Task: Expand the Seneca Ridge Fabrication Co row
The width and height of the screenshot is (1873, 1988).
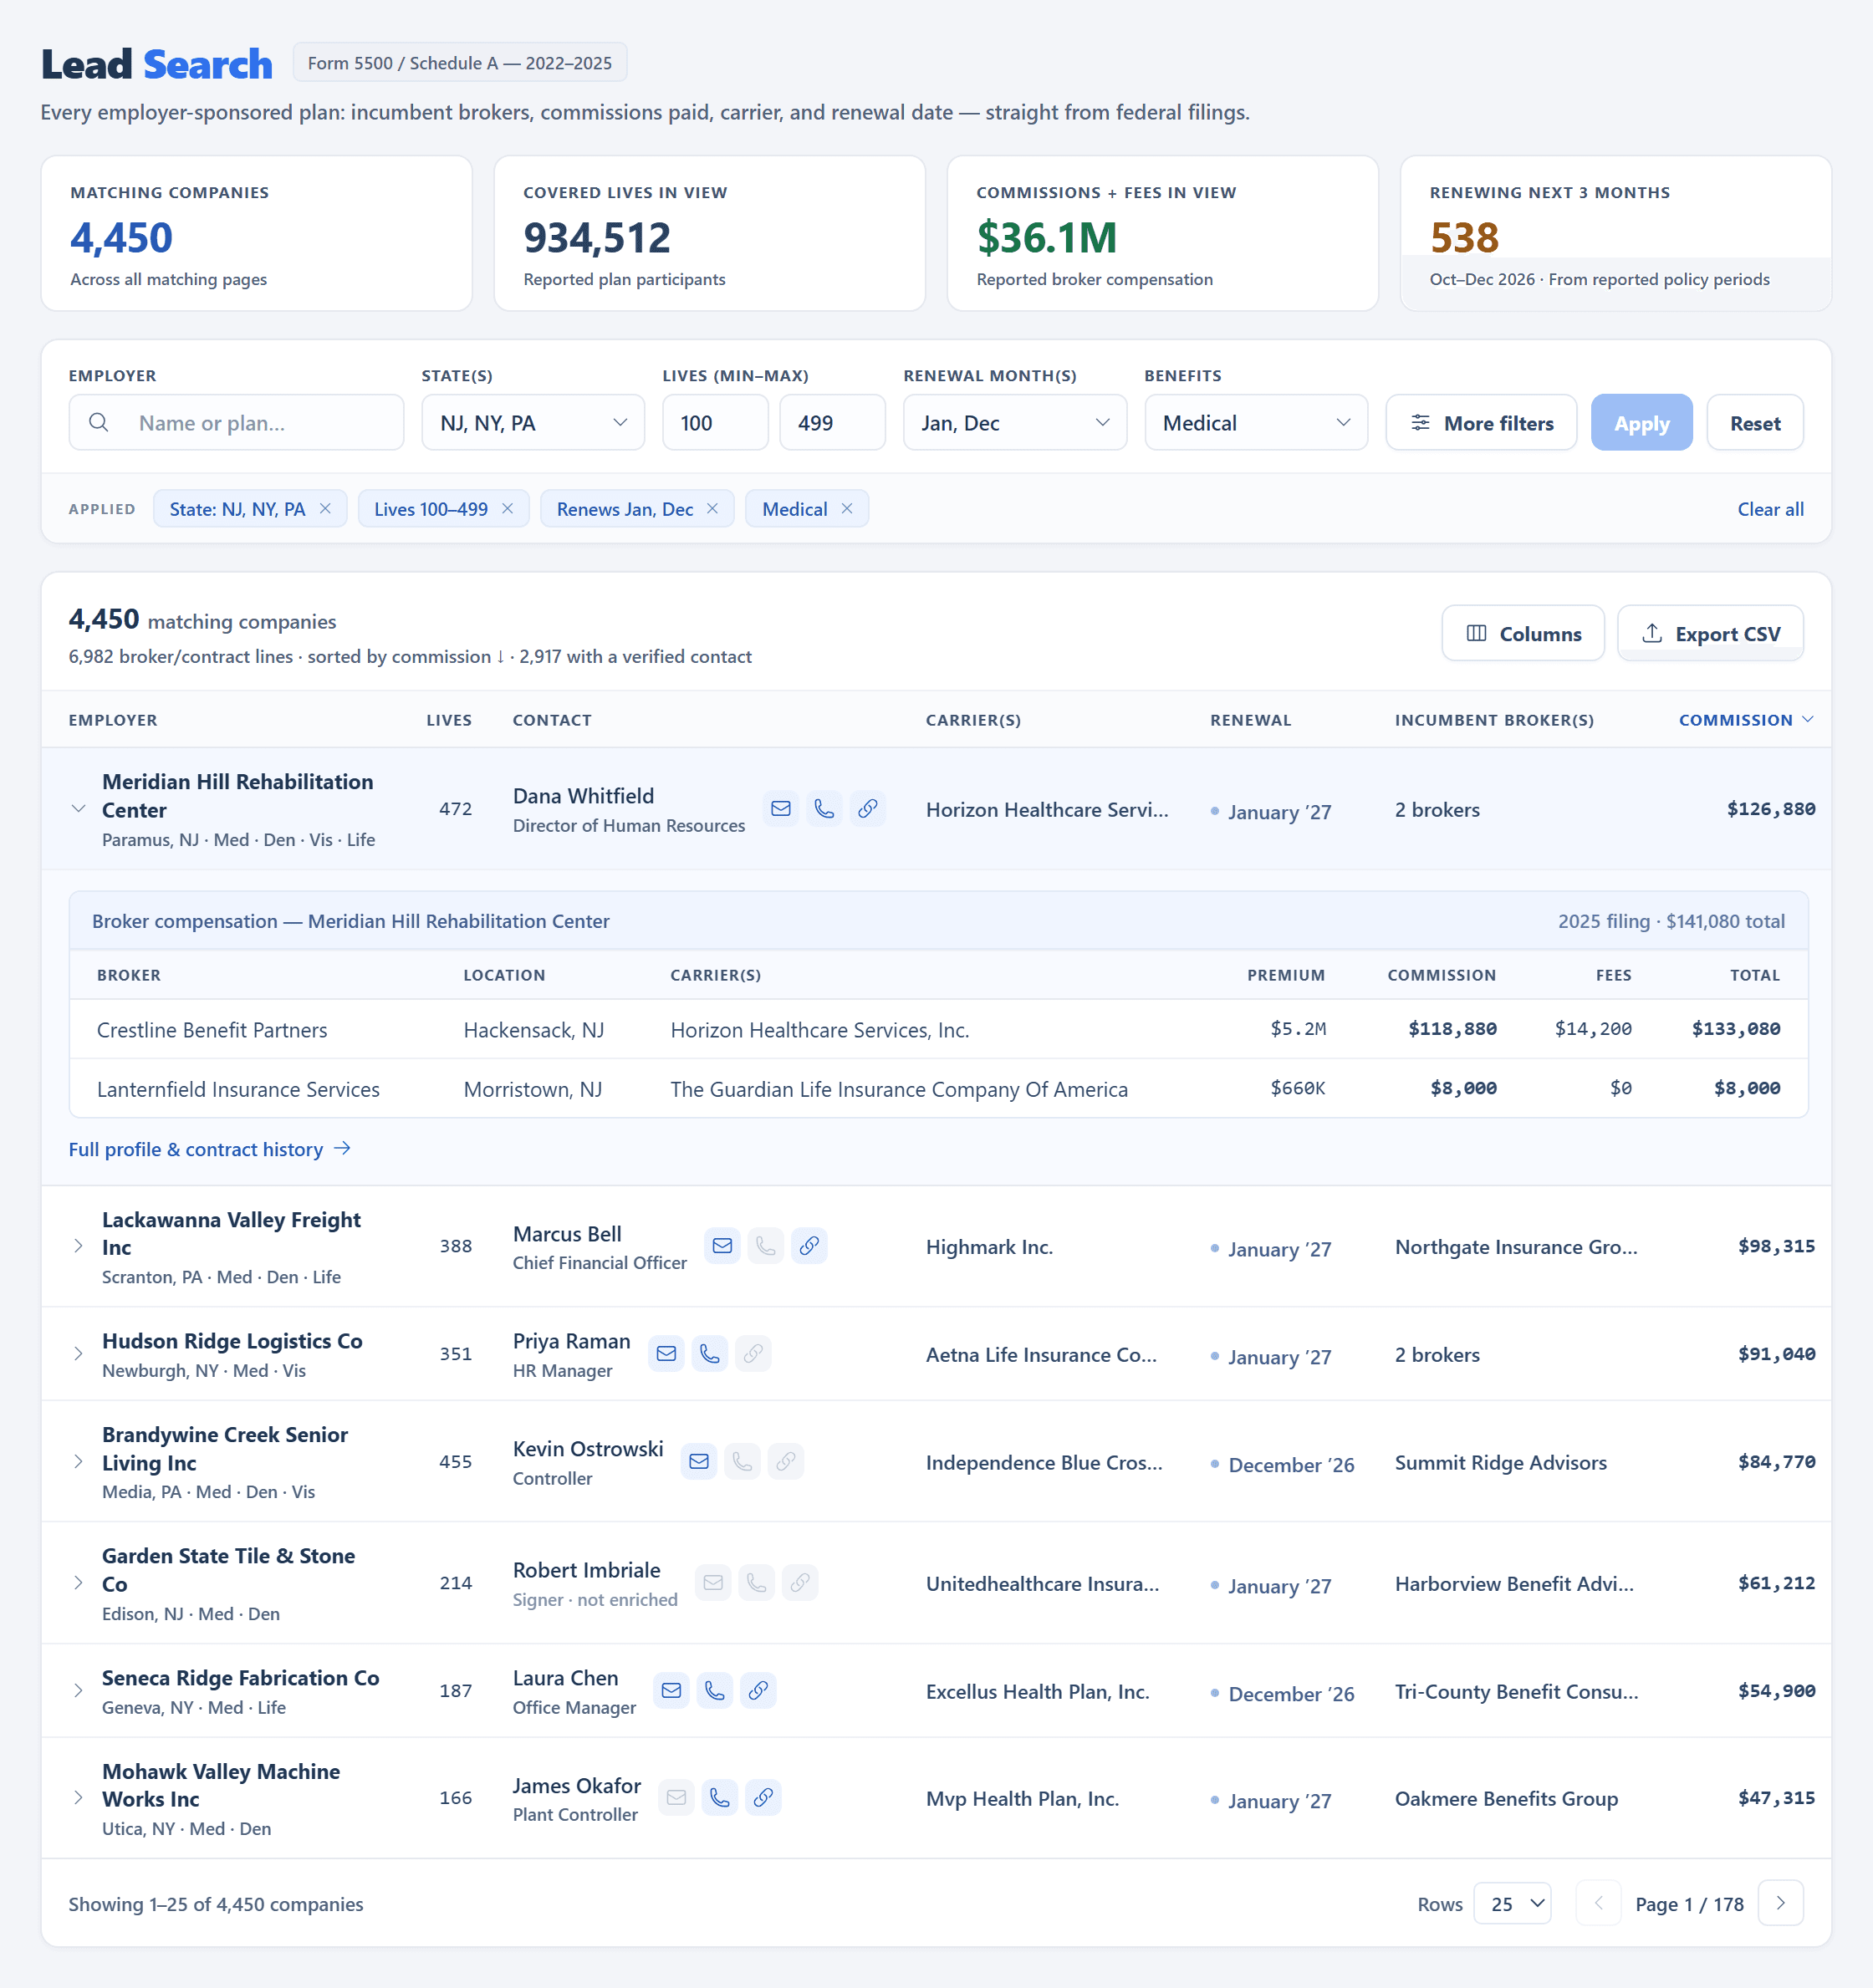Action: 78,1691
